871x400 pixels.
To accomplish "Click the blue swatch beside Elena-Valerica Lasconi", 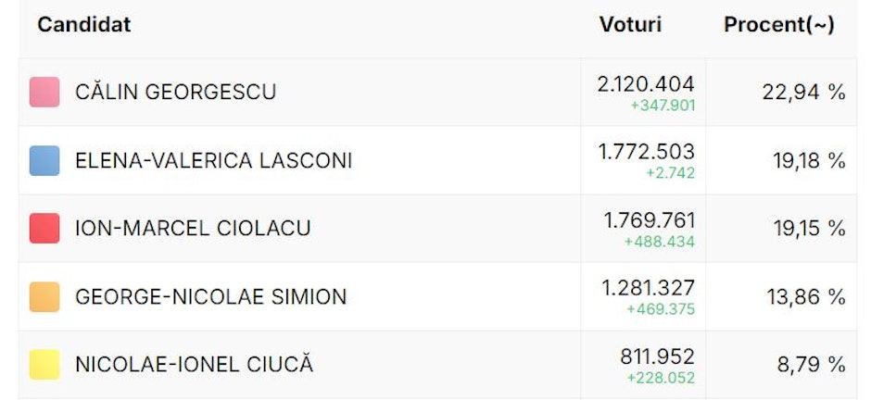I will 44,161.
